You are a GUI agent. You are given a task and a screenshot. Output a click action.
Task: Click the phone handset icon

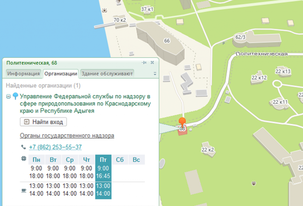pos(23,147)
